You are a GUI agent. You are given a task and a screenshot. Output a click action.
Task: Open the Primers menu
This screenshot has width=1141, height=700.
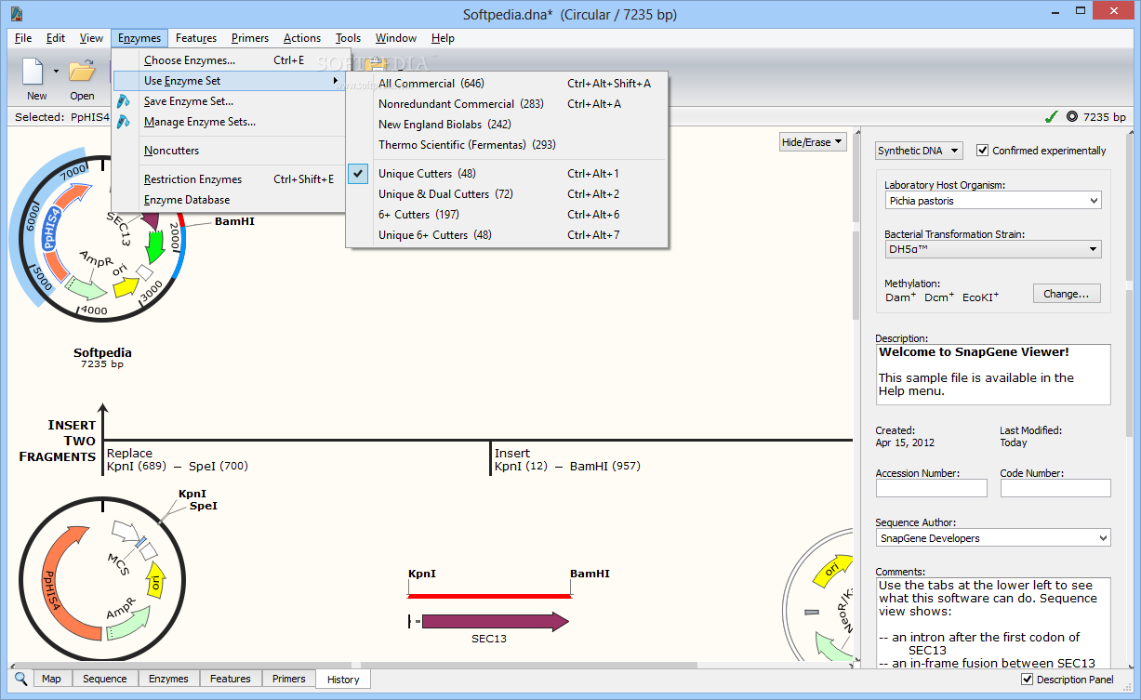click(x=250, y=38)
